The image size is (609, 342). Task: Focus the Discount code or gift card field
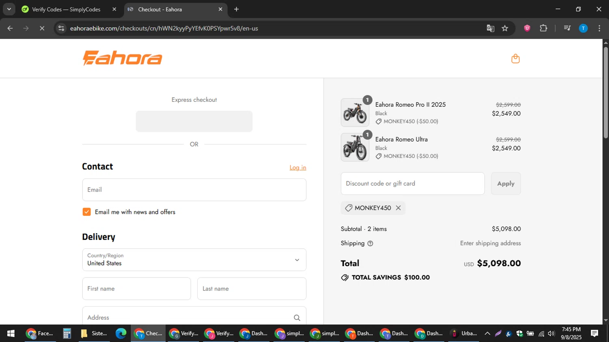[x=412, y=183]
